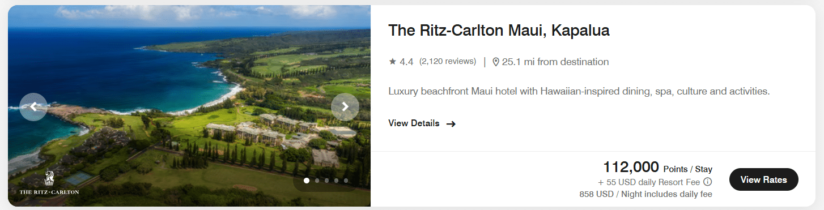This screenshot has width=824, height=210.
Task: Click the arrow beside View Details
Action: click(451, 123)
